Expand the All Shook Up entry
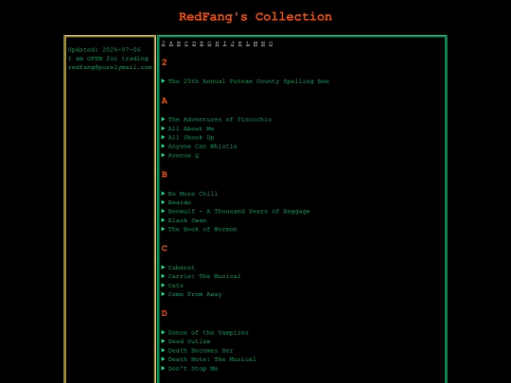This screenshot has height=383, width=511. [187, 137]
